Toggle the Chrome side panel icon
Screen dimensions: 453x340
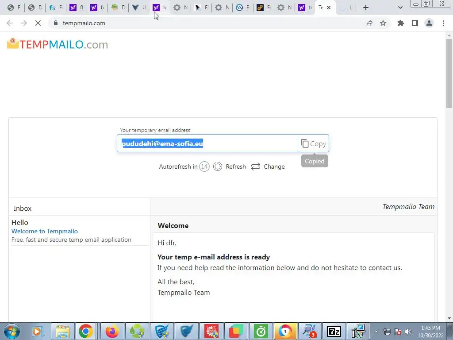(x=415, y=23)
